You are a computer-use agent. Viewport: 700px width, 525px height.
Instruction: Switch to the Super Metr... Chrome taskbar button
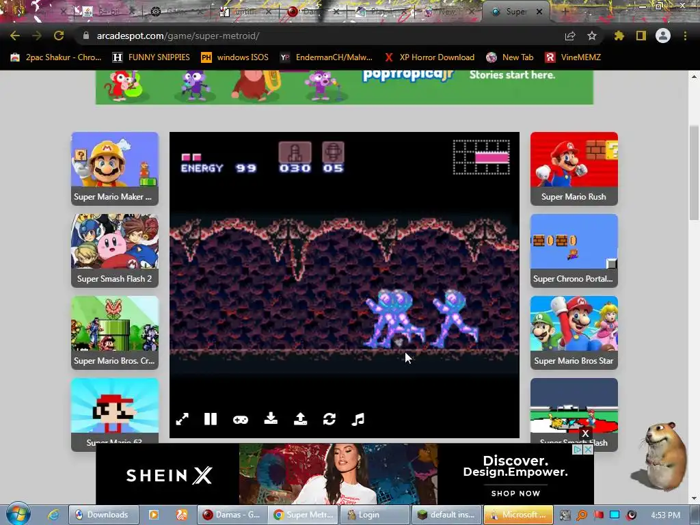[304, 515]
